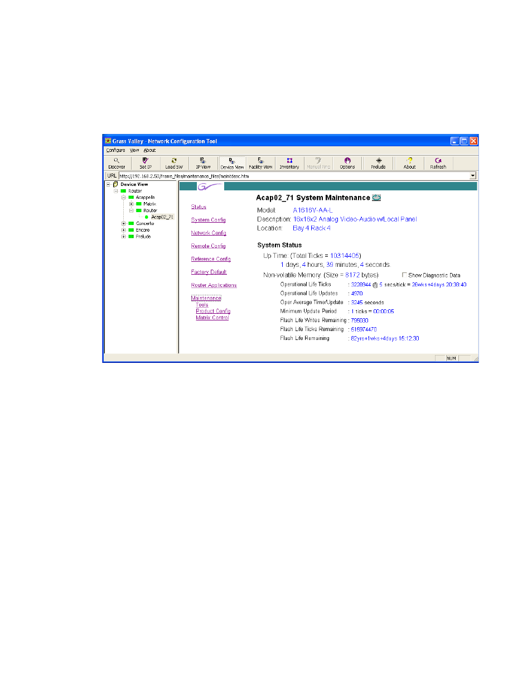Click the Maintenance link
Viewport: 532px width, 685px height.
point(206,298)
